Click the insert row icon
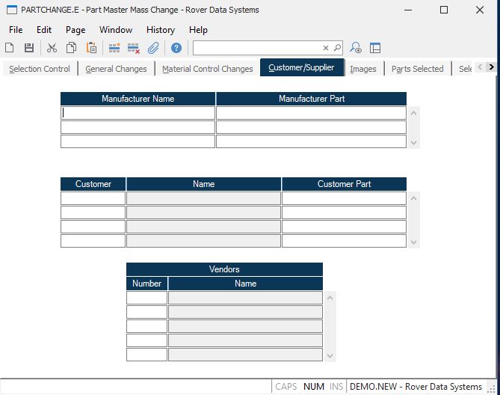 [114, 48]
